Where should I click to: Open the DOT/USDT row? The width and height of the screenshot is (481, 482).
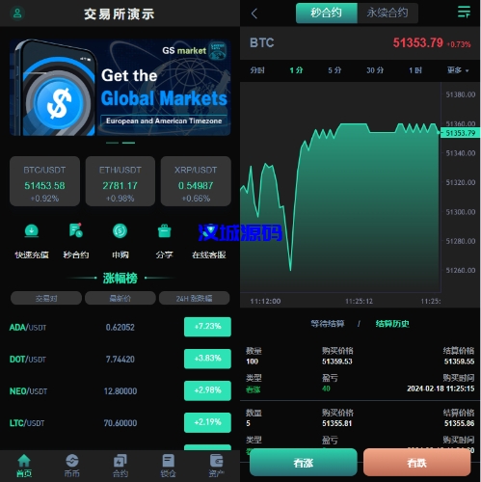pyautogui.click(x=120, y=359)
